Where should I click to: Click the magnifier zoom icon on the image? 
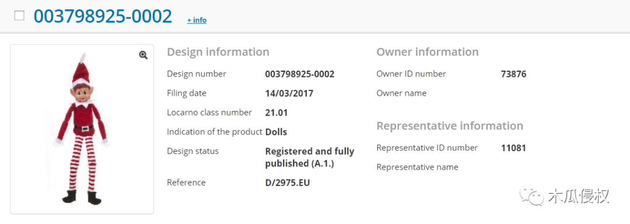(143, 55)
